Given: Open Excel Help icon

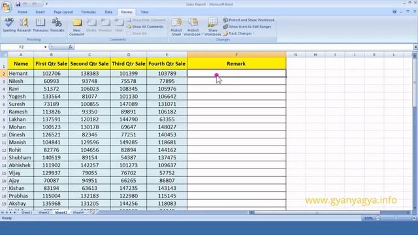Looking at the screenshot, I should click(x=394, y=12).
